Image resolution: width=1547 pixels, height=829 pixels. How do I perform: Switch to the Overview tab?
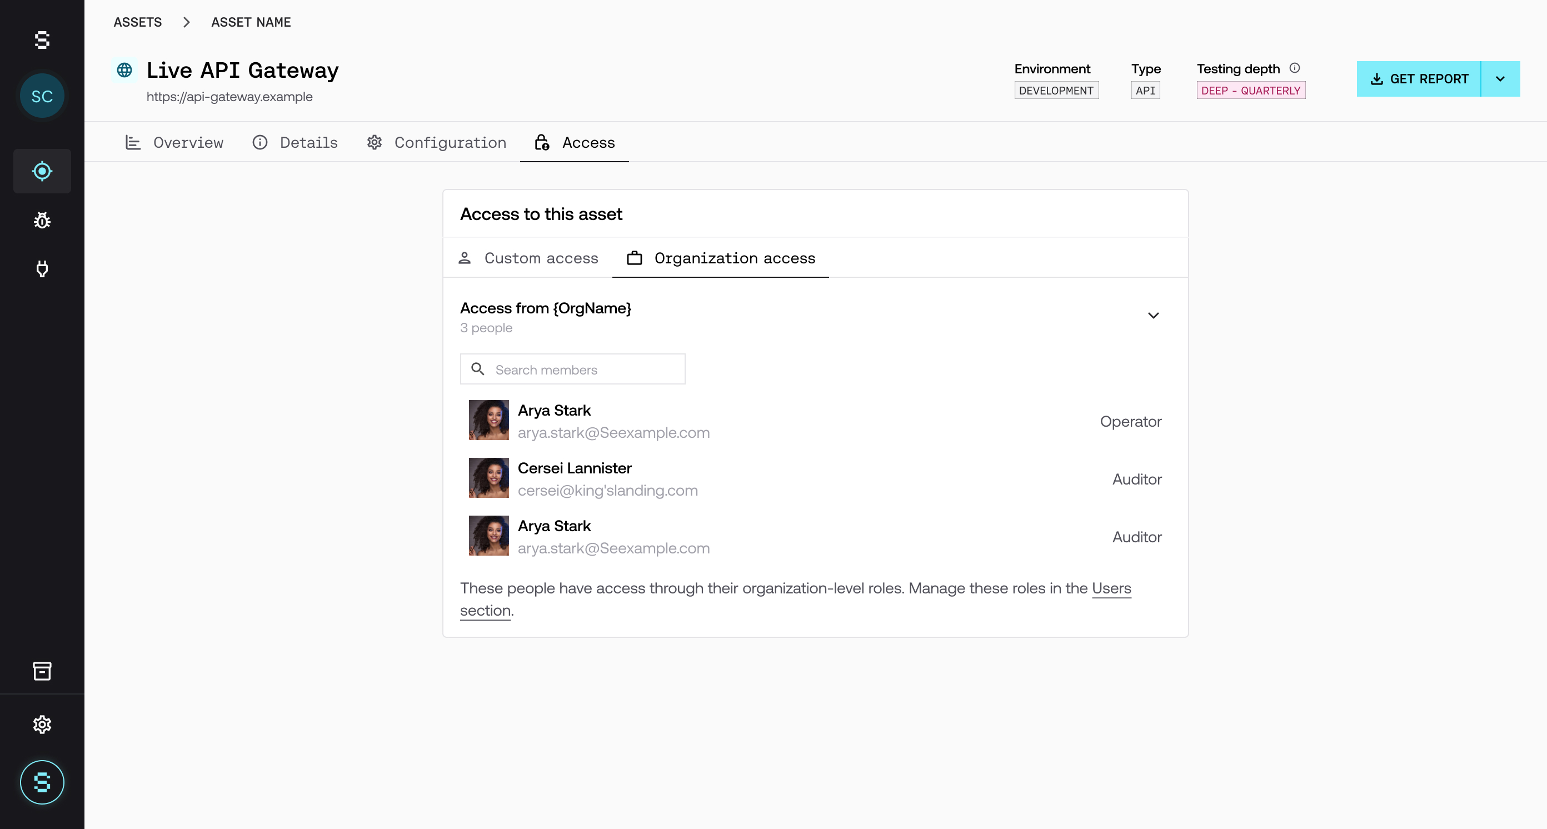coord(174,142)
